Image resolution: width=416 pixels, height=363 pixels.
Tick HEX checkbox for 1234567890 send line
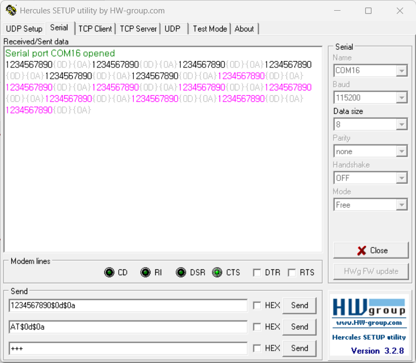[256, 305]
